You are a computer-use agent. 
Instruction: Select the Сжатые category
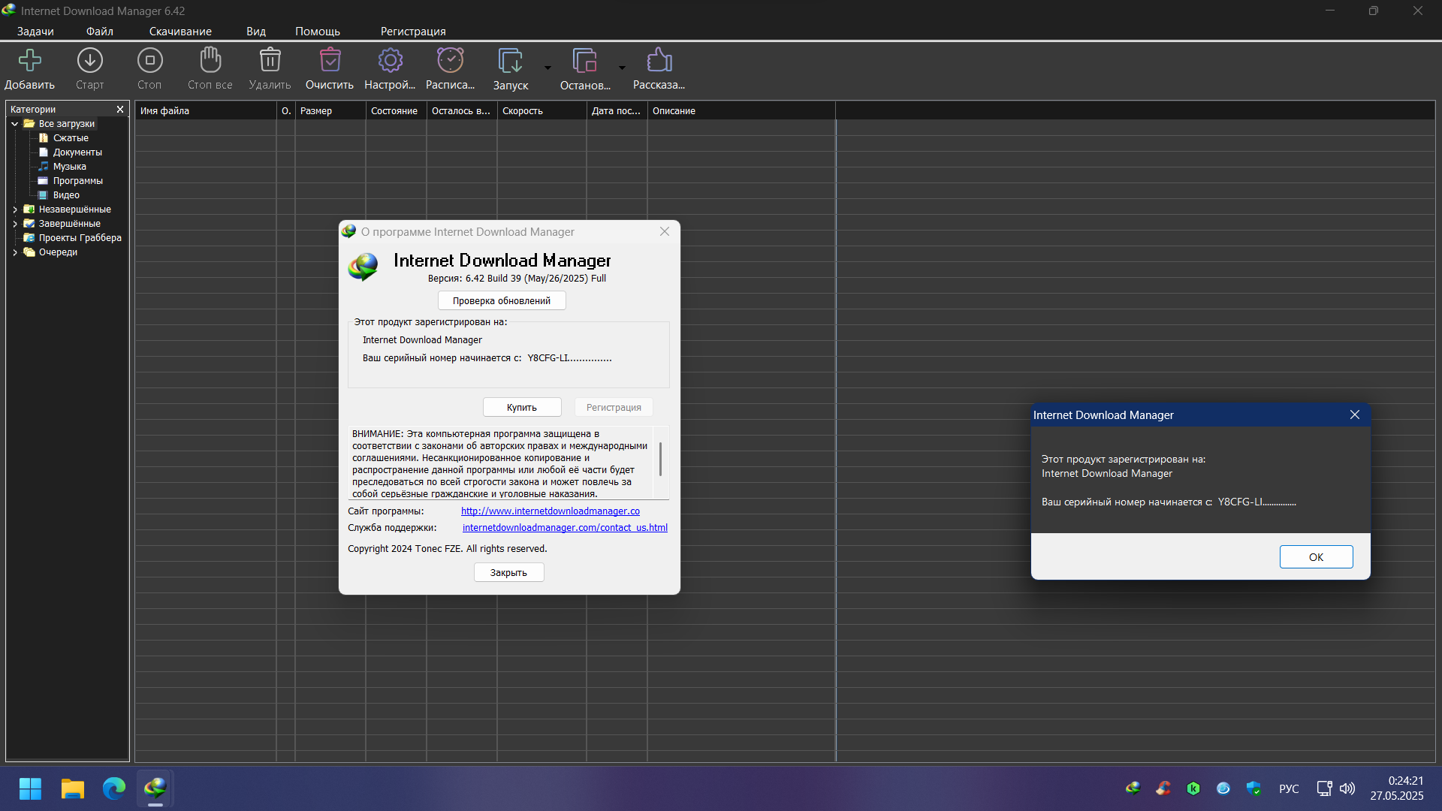click(x=71, y=138)
